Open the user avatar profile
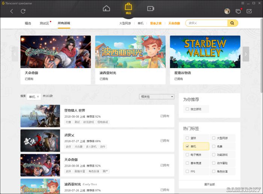 coord(227,11)
